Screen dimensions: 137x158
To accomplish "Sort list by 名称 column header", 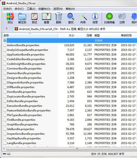I will click(x=30, y=35).
